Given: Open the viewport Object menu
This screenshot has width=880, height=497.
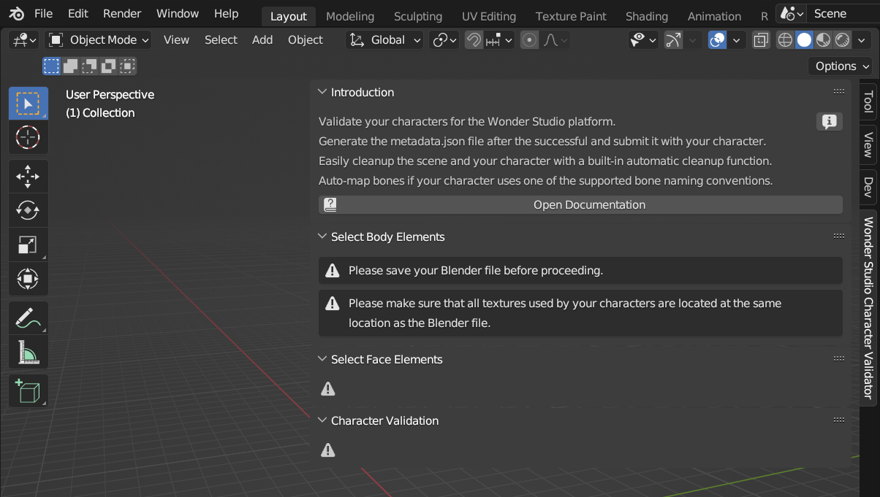Looking at the screenshot, I should pos(306,40).
